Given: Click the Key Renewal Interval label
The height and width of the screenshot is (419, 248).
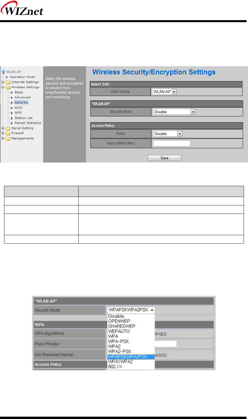Looking at the screenshot, I should (54, 355).
